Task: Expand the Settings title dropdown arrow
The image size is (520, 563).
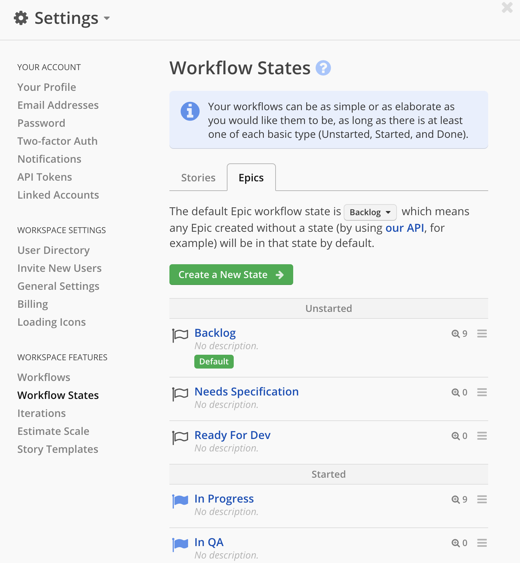Action: pos(107,18)
